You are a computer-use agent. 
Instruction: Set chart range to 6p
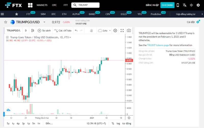18,123
